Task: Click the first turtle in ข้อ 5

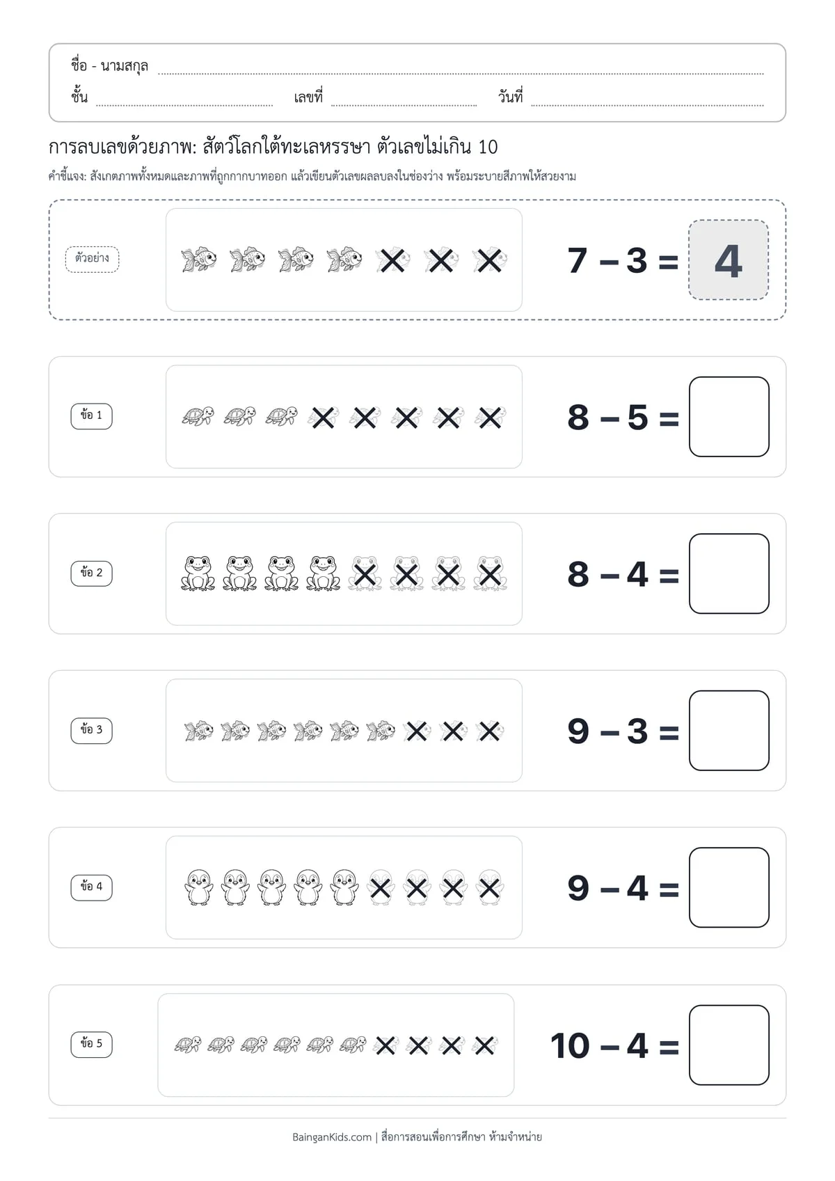Action: coord(187,1045)
